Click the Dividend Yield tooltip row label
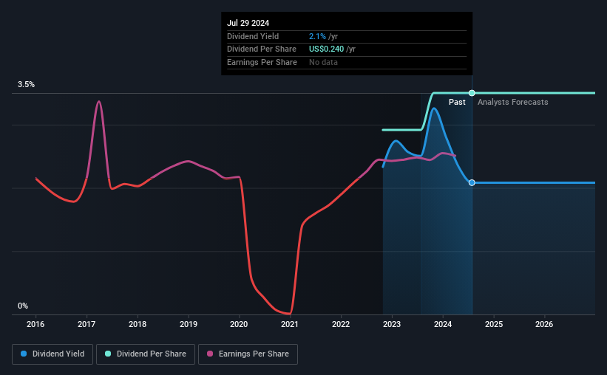This screenshot has width=607, height=375. [x=253, y=36]
